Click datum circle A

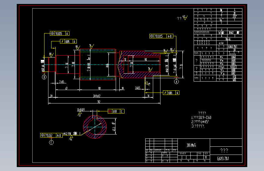point(176,82)
